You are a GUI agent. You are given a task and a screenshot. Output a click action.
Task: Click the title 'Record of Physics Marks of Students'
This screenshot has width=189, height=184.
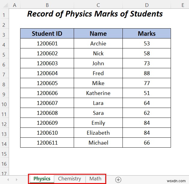(x=95, y=14)
